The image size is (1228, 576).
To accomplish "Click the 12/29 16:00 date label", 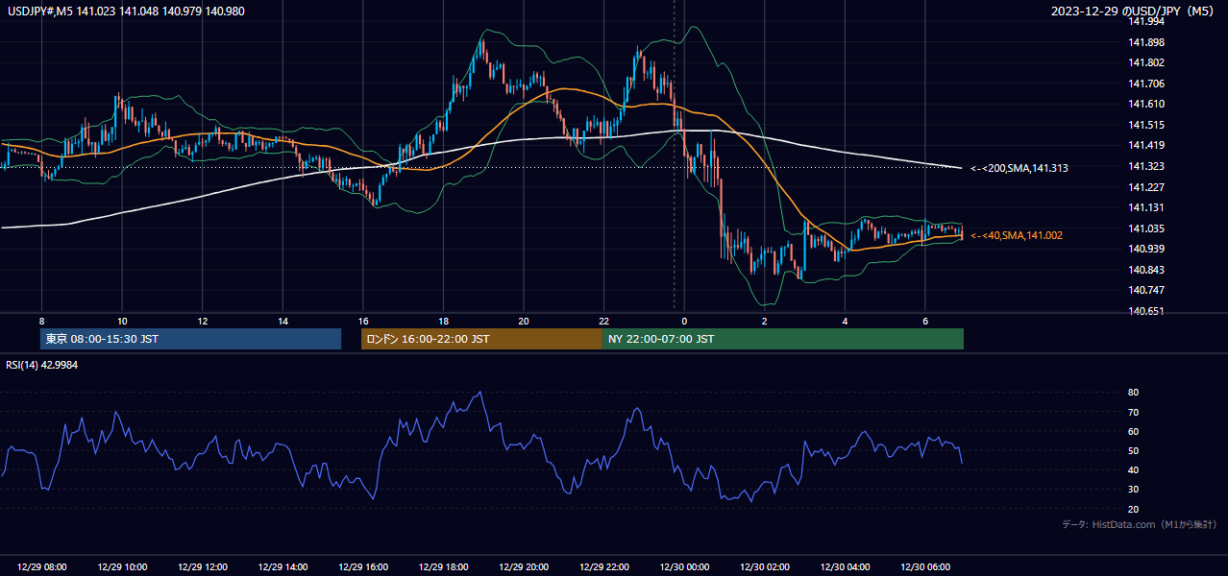I will coord(363,567).
